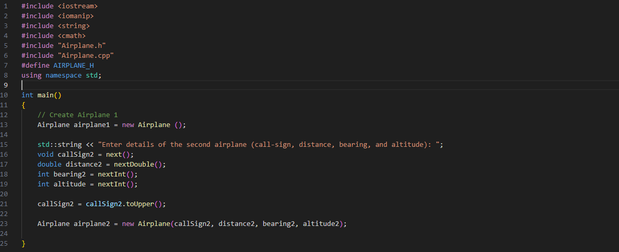Click the 'double' keyword on line 17
The image size is (619, 252).
(49, 164)
